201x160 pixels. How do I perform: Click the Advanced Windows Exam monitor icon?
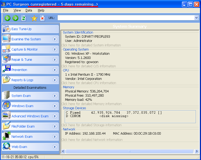(x=6, y=115)
